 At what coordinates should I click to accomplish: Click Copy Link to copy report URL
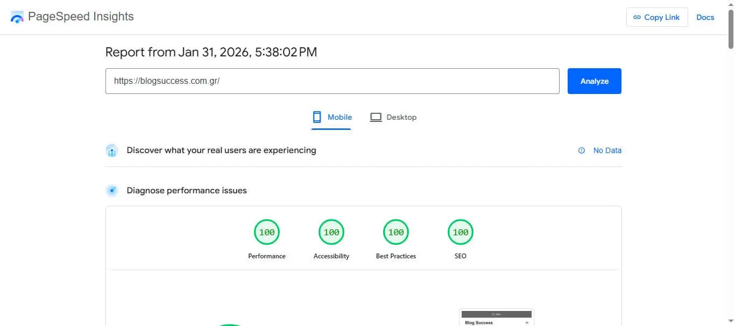tap(656, 17)
